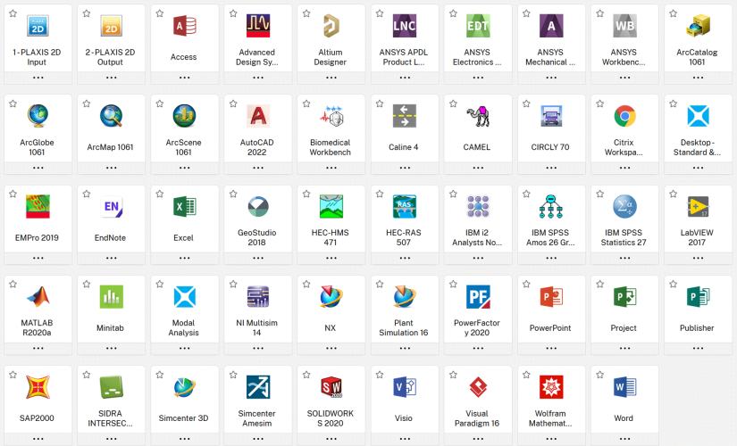Image resolution: width=737 pixels, height=446 pixels.
Task: Open ANSYS Electronics icon
Action: [478, 26]
